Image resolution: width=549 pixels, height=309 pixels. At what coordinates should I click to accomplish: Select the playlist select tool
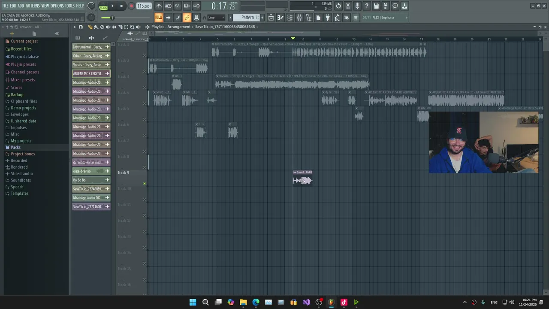[126, 27]
